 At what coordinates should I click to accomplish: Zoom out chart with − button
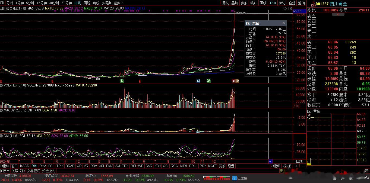click(x=303, y=166)
